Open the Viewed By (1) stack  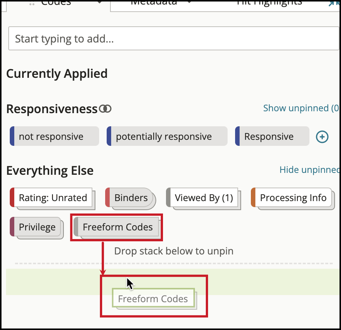tap(203, 198)
